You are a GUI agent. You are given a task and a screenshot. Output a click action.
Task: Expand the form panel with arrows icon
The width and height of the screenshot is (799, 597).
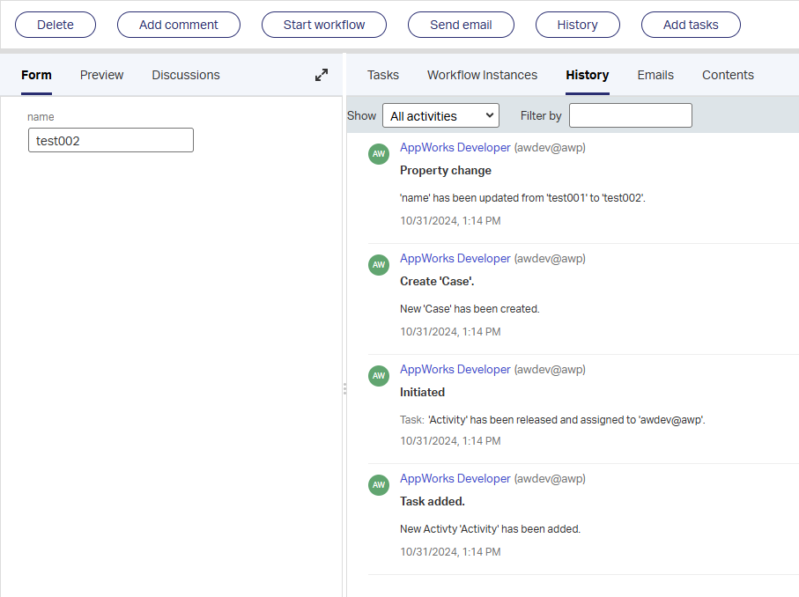(x=322, y=75)
